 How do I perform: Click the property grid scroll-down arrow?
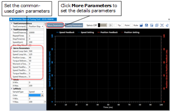[45, 102]
